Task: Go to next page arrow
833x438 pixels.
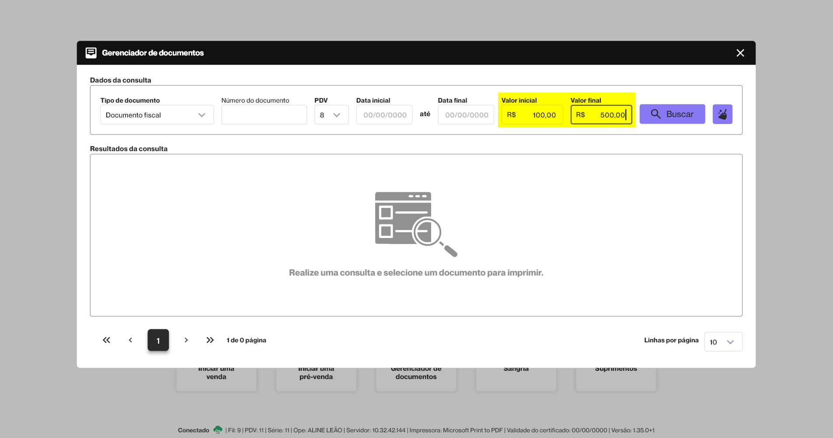Action: [x=186, y=340]
